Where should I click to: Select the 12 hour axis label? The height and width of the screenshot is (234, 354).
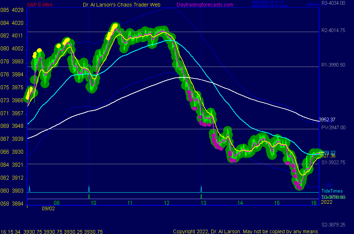click(x=167, y=203)
